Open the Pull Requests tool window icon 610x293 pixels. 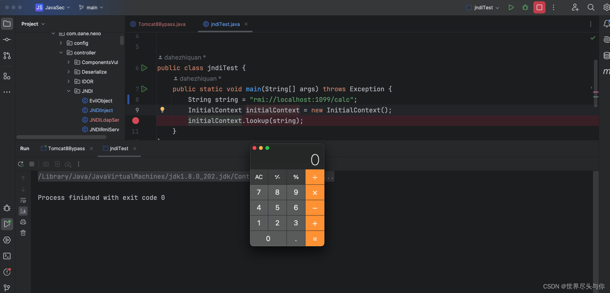(7, 56)
